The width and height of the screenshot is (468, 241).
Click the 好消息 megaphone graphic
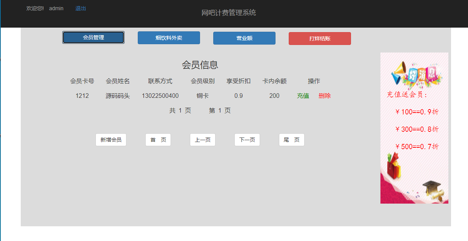[x=415, y=74]
